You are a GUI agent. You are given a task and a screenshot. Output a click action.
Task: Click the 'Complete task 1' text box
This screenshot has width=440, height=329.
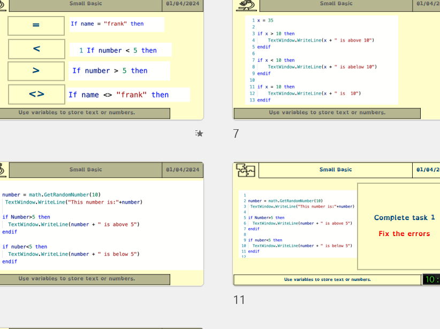[404, 217]
